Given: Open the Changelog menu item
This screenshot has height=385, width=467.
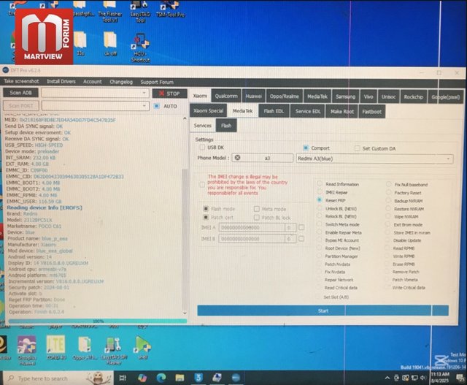Looking at the screenshot, I should [121, 82].
